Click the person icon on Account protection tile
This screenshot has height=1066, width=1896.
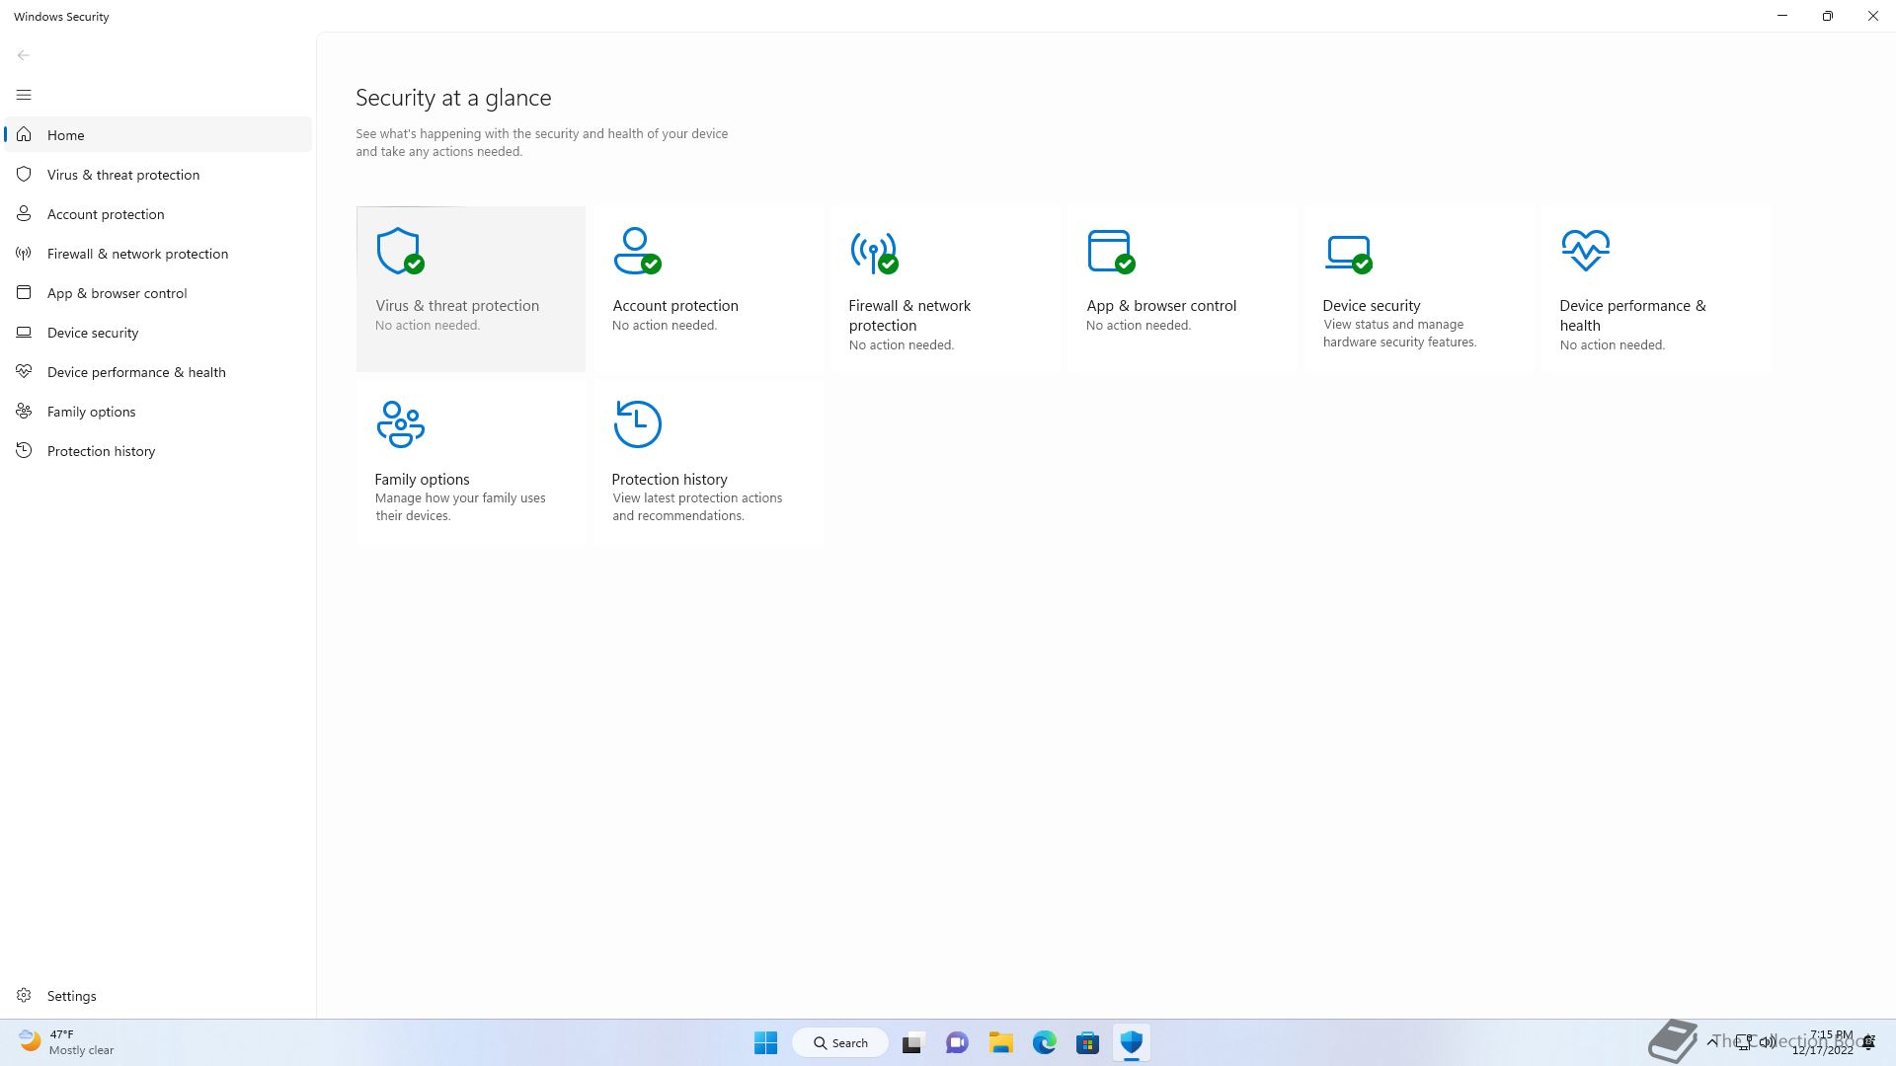[637, 251]
